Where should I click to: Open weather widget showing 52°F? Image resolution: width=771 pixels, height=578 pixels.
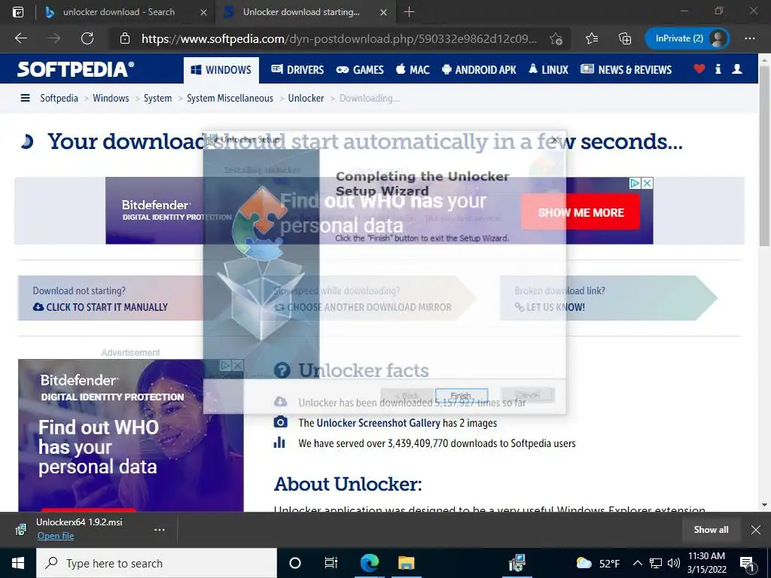coord(598,563)
